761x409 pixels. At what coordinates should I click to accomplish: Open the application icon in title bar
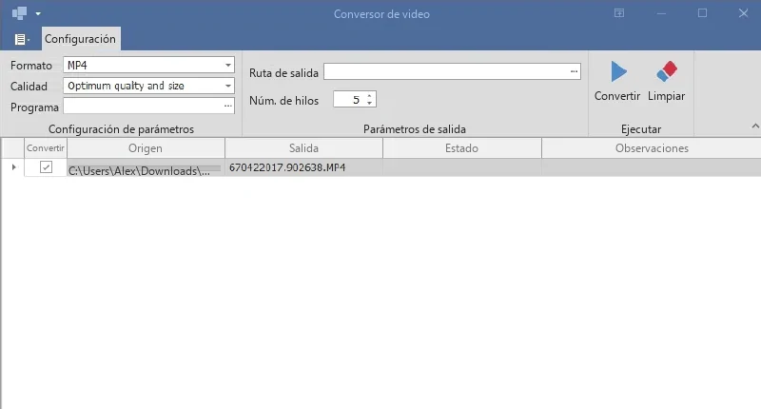[x=19, y=13]
